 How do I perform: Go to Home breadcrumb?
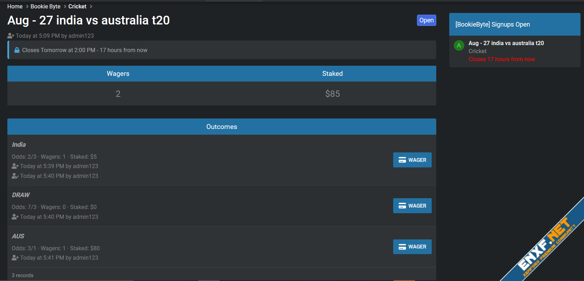click(15, 6)
